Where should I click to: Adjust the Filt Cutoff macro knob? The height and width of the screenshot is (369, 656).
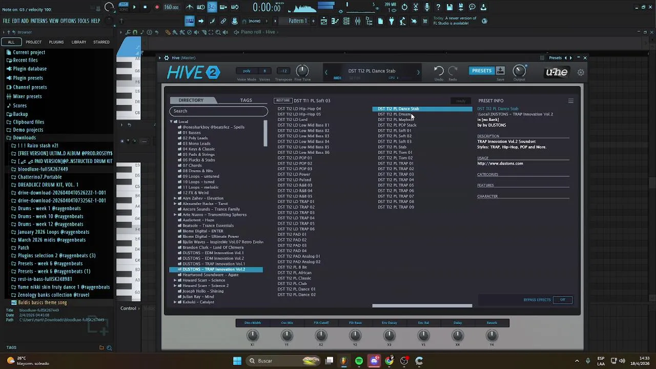pos(321,335)
